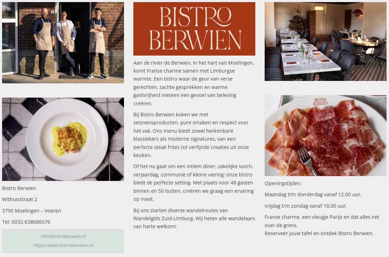Image resolution: width=389 pixels, height=257 pixels.
Task: View the restaurant interior photo with Christmas tree
Action: coord(325,41)
